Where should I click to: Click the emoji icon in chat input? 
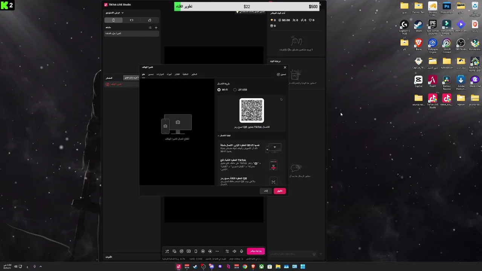[x=314, y=254]
